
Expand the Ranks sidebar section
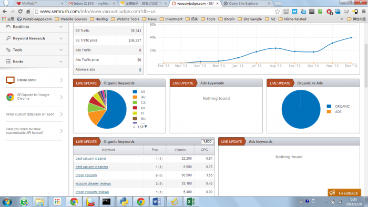pyautogui.click(x=61, y=61)
